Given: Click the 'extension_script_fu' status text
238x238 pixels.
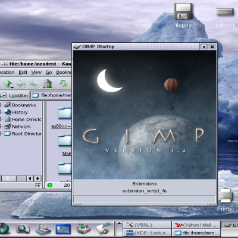Looking at the screenshot, I should [145, 191].
